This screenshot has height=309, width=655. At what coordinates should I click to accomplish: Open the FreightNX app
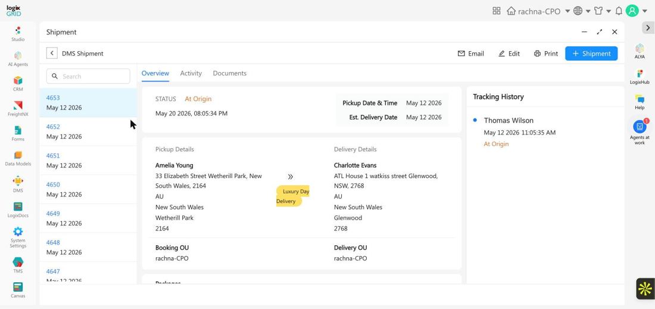pos(17,108)
